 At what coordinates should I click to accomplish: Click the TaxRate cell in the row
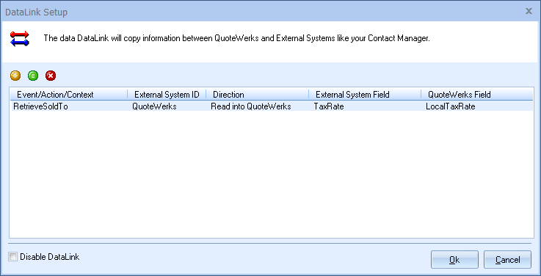tap(329, 106)
